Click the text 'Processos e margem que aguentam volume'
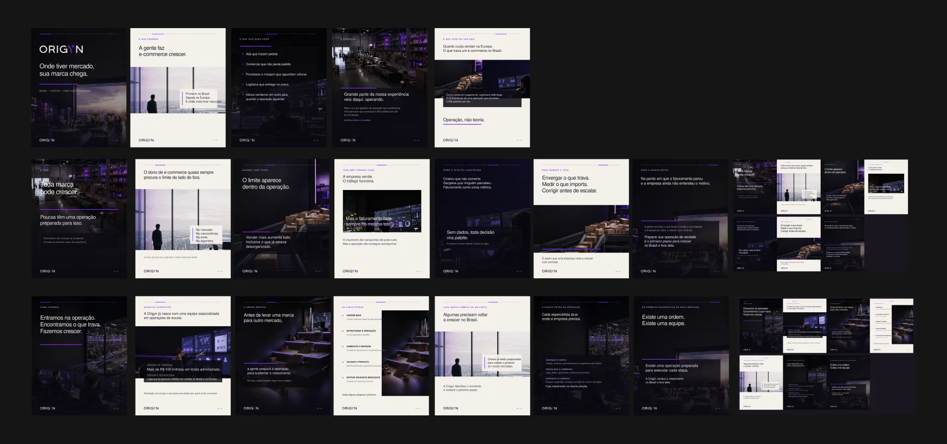 coord(276,74)
